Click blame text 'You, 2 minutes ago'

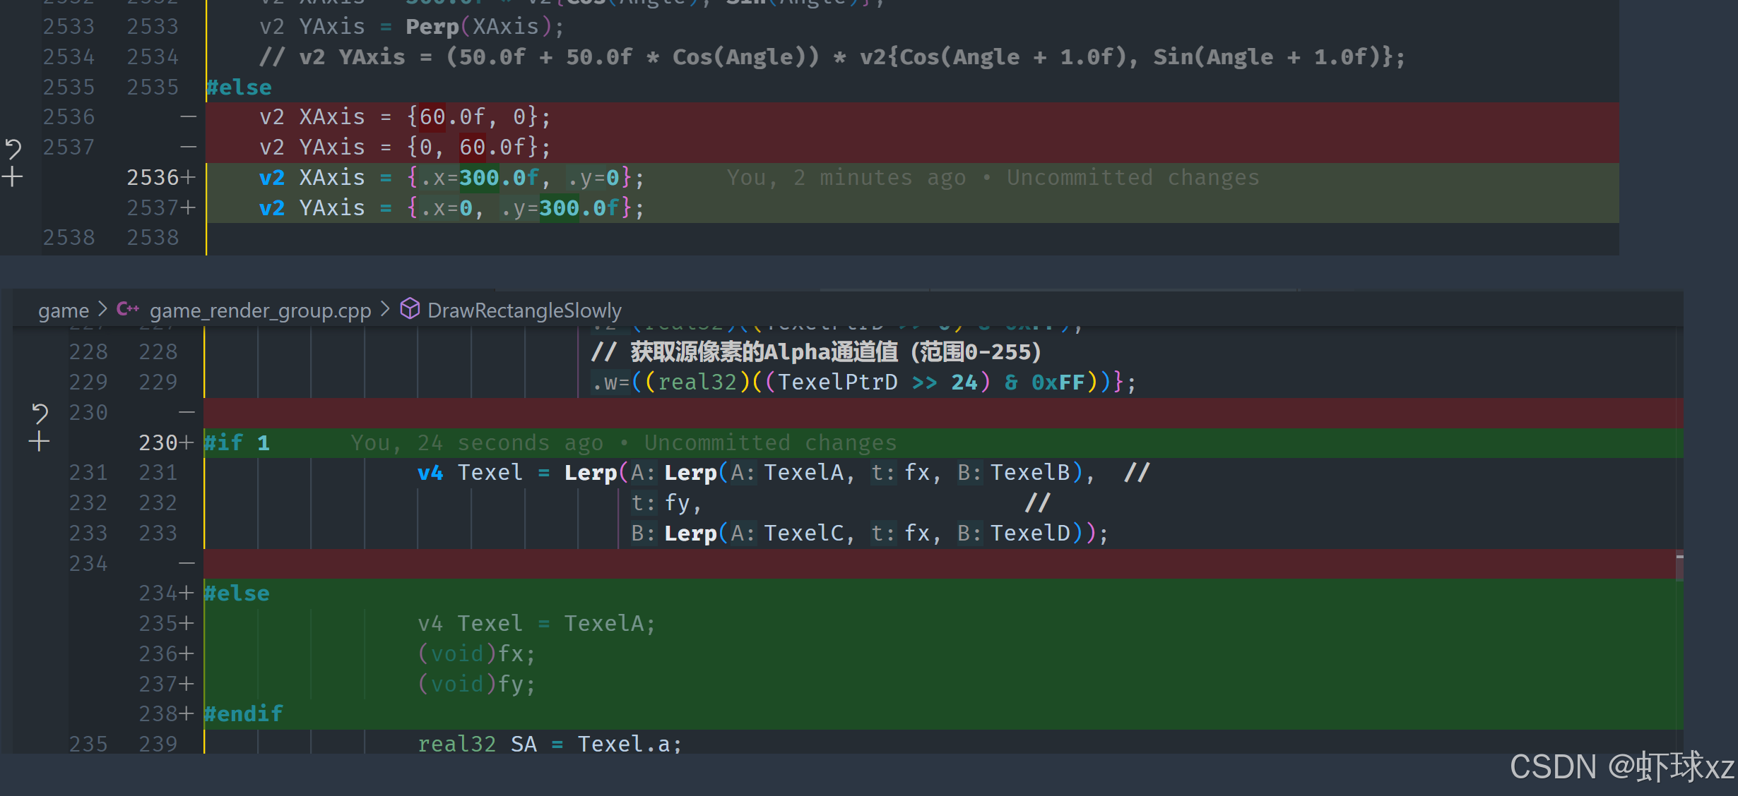coord(846,177)
